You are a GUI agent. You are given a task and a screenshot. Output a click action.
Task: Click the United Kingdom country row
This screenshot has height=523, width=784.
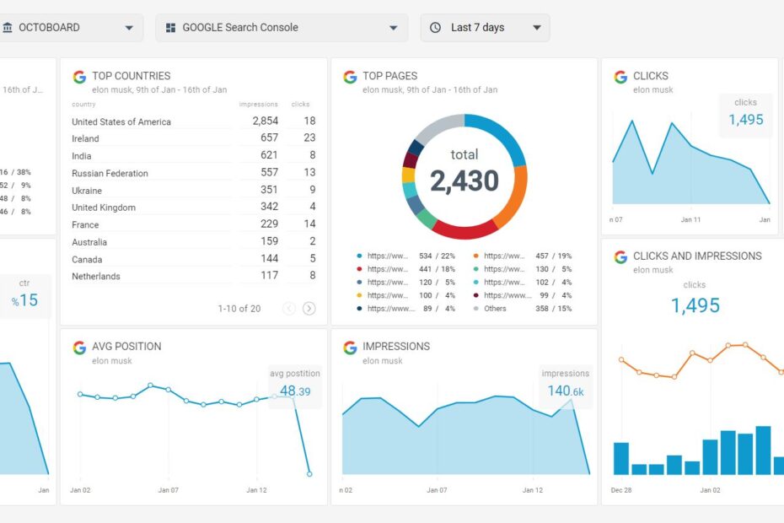click(194, 208)
